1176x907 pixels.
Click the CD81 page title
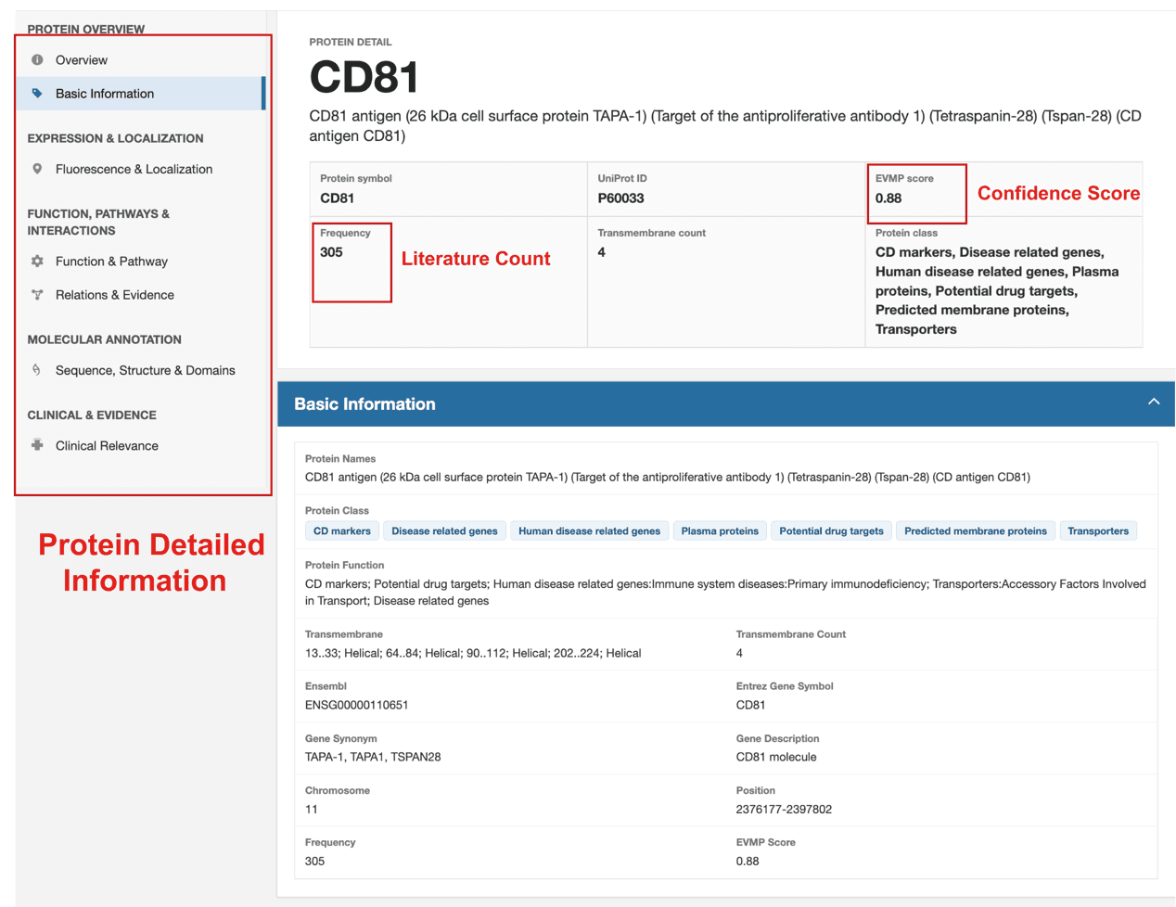click(x=364, y=77)
